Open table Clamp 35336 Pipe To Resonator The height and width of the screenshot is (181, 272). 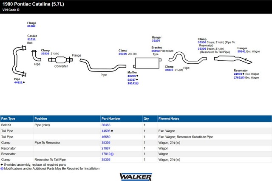pos(106,142)
